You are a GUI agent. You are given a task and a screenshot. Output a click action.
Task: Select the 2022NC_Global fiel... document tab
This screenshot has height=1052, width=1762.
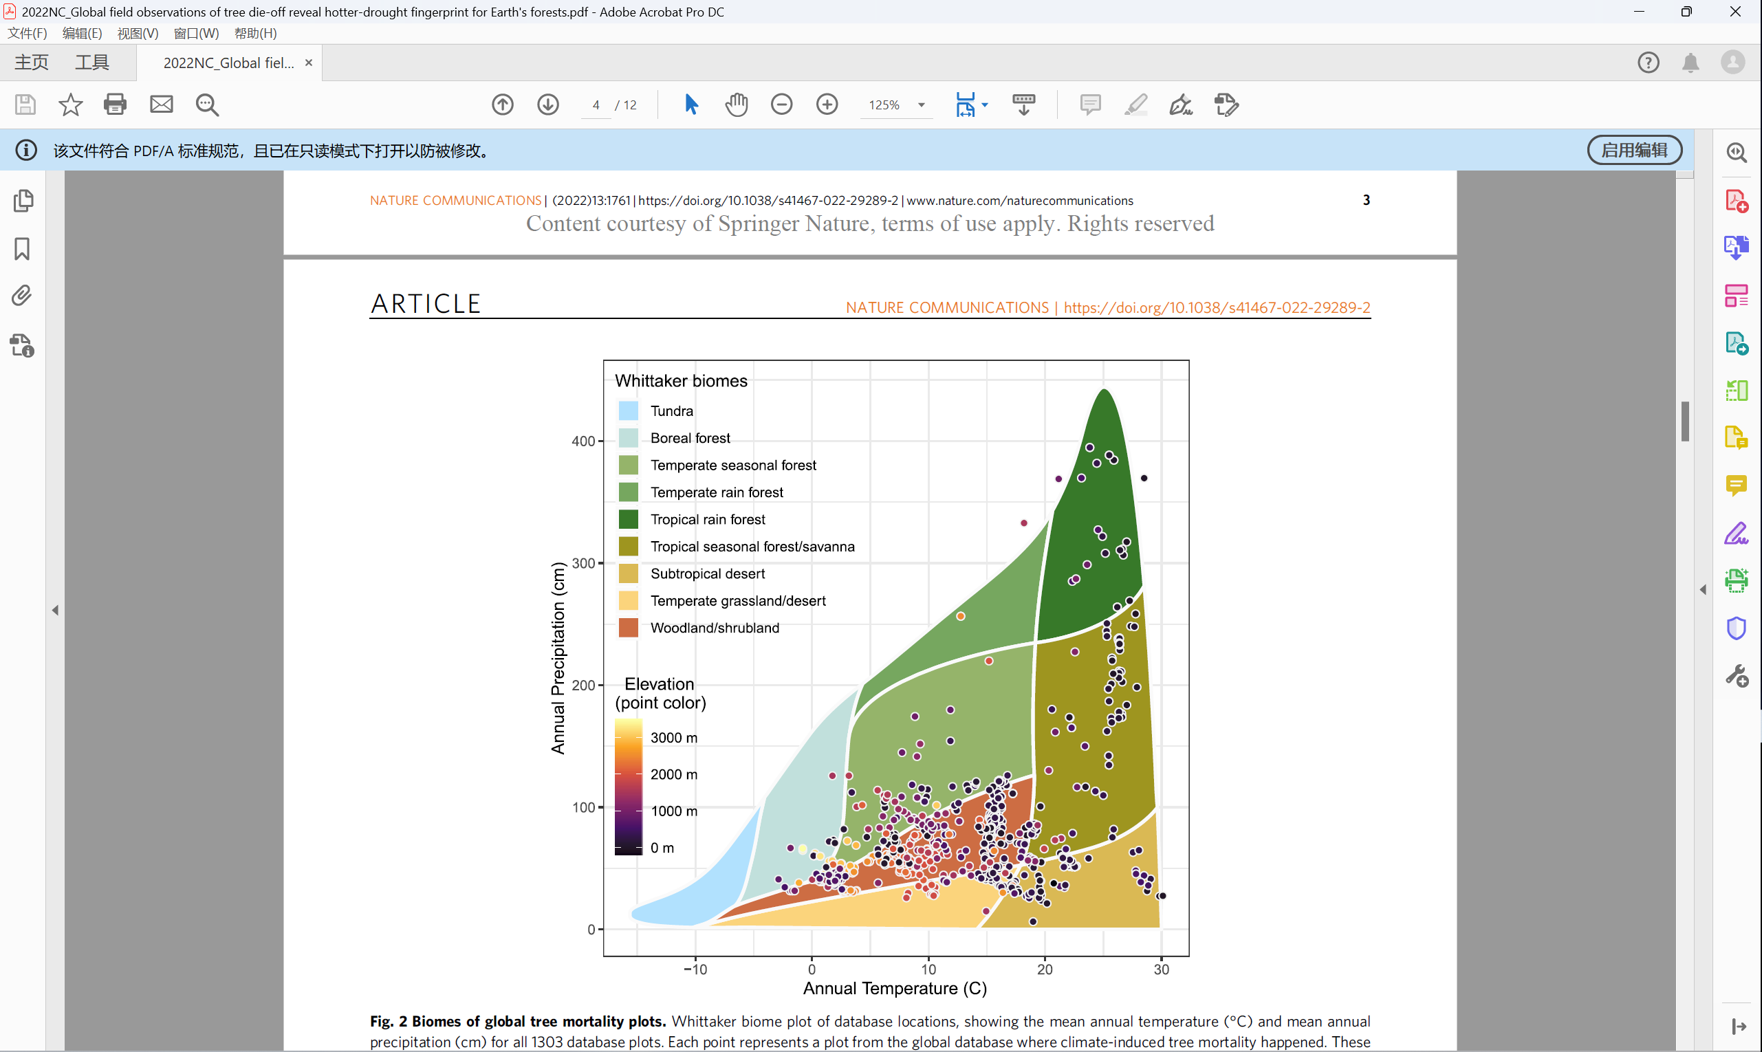tap(228, 63)
